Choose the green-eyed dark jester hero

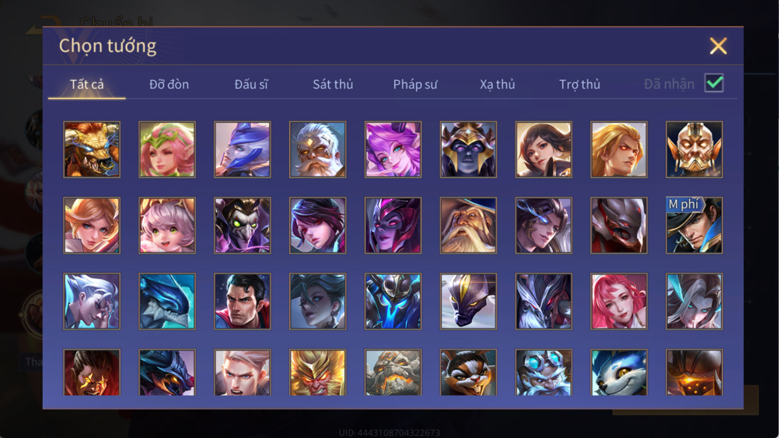point(242,225)
